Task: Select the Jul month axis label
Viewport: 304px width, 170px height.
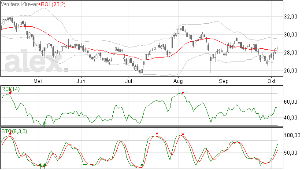Action: click(128, 81)
